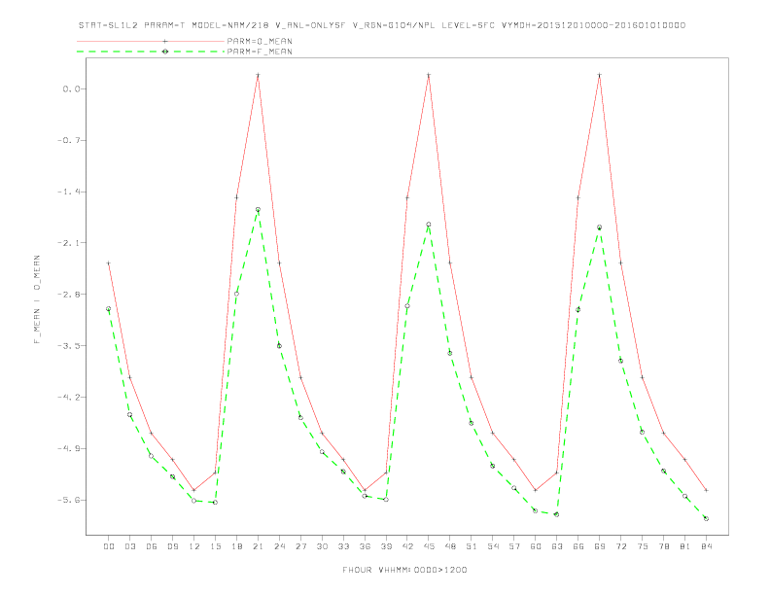770x595 pixels.
Task: Click the -2.8 y-axis tick label
Action: [69, 295]
